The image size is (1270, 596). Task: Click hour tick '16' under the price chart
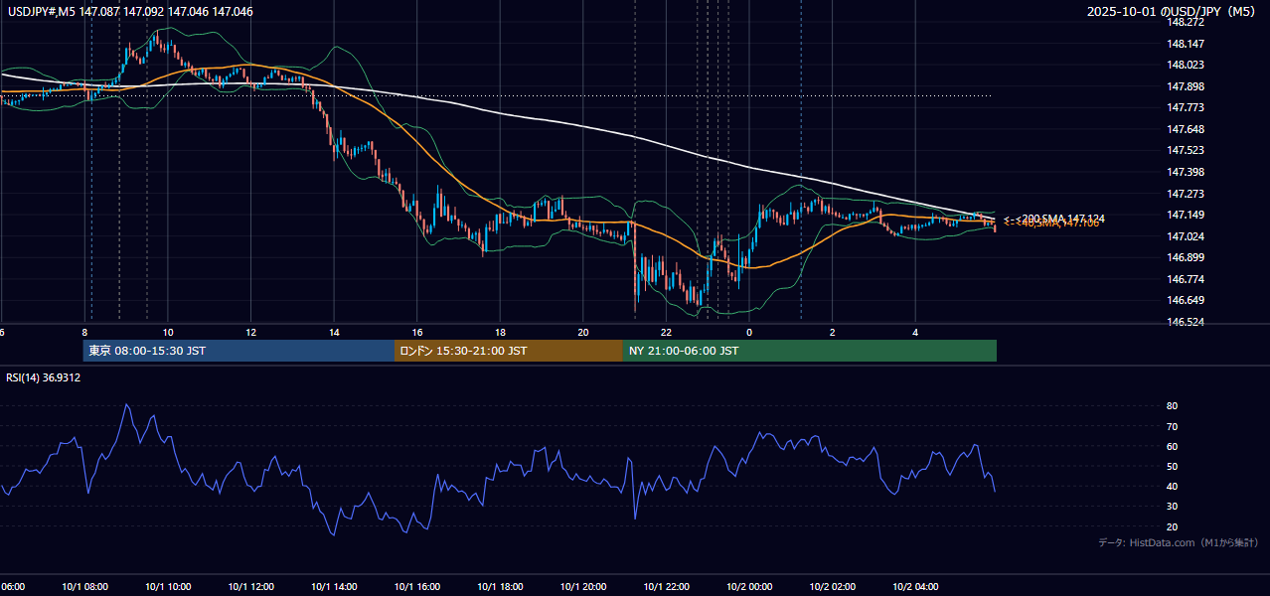pyautogui.click(x=417, y=332)
